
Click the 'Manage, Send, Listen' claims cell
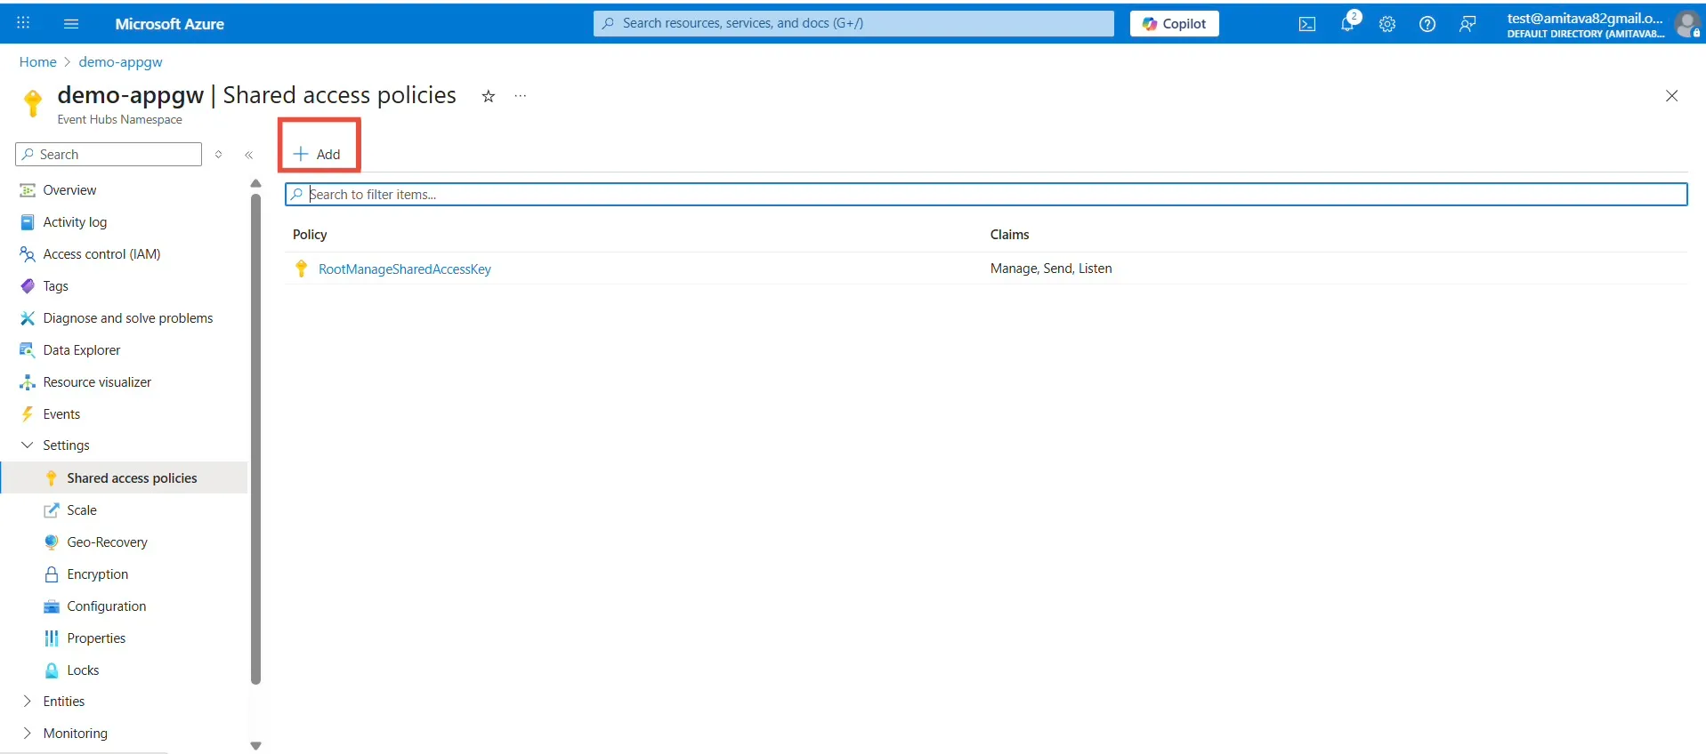tap(1051, 269)
